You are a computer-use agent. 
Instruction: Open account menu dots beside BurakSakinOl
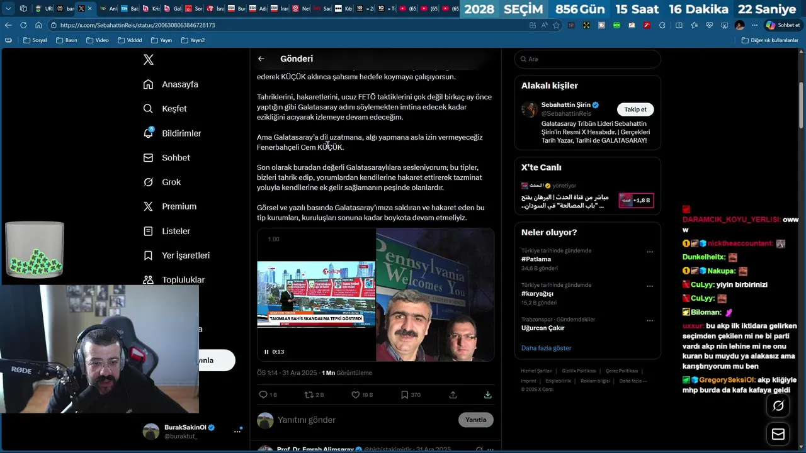point(237,431)
